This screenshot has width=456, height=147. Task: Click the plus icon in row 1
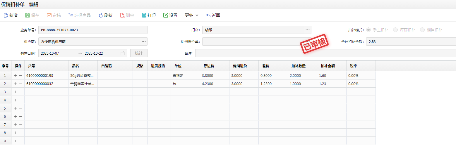coord(16,75)
